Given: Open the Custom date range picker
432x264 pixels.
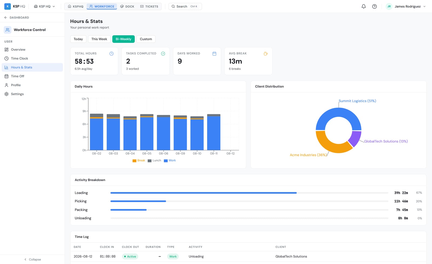Looking at the screenshot, I should pyautogui.click(x=146, y=39).
